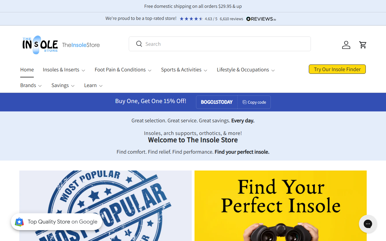Expand Foot Pain & Conditions dropdown
This screenshot has width=386, height=241.
click(123, 70)
